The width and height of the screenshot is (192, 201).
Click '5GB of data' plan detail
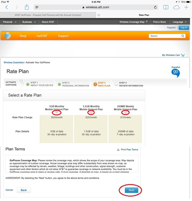tap(57, 131)
